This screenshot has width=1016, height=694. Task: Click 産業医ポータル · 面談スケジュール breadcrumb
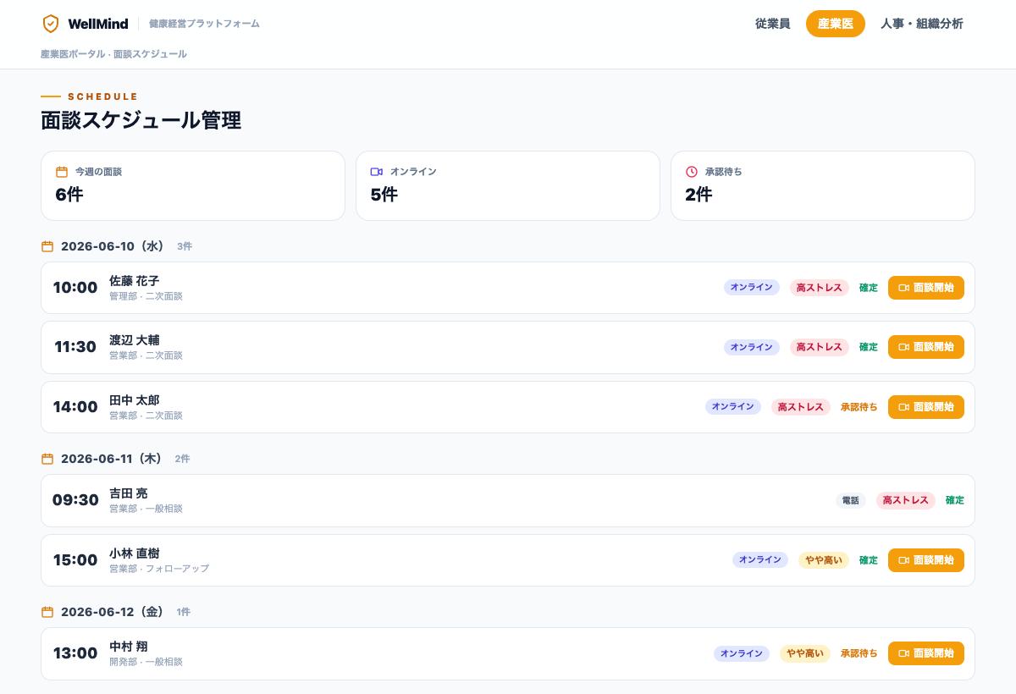tap(113, 54)
